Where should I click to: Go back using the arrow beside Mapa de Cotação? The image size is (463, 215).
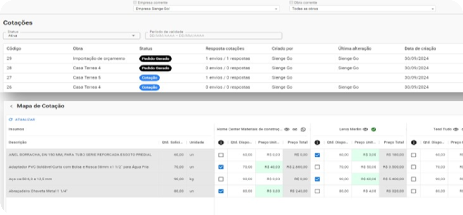pos(11,106)
